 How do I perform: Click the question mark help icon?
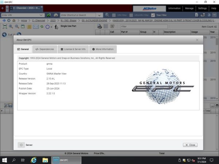(x=209, y=15)
